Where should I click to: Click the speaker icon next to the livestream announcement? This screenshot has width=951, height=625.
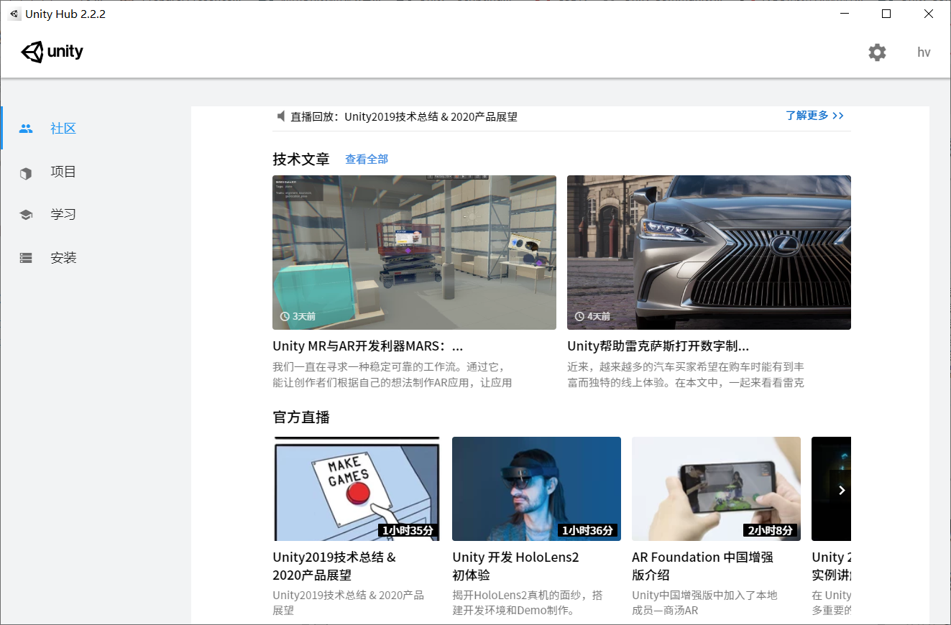pos(280,116)
